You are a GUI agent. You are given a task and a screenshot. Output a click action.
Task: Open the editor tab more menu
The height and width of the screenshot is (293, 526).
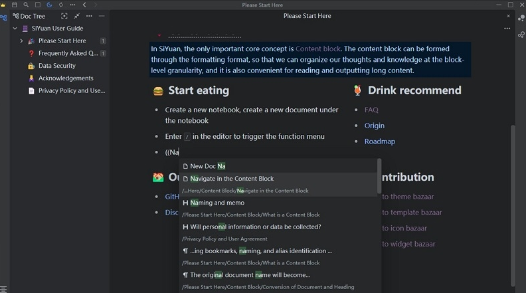pos(507,29)
